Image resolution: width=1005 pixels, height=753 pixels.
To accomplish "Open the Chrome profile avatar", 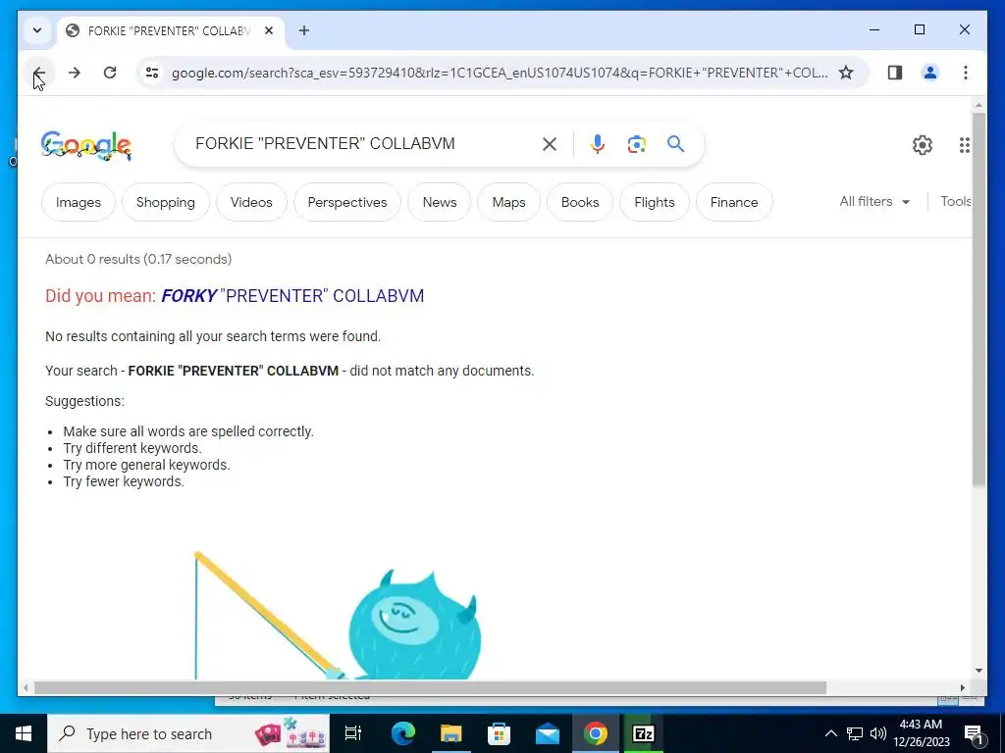I will [930, 73].
